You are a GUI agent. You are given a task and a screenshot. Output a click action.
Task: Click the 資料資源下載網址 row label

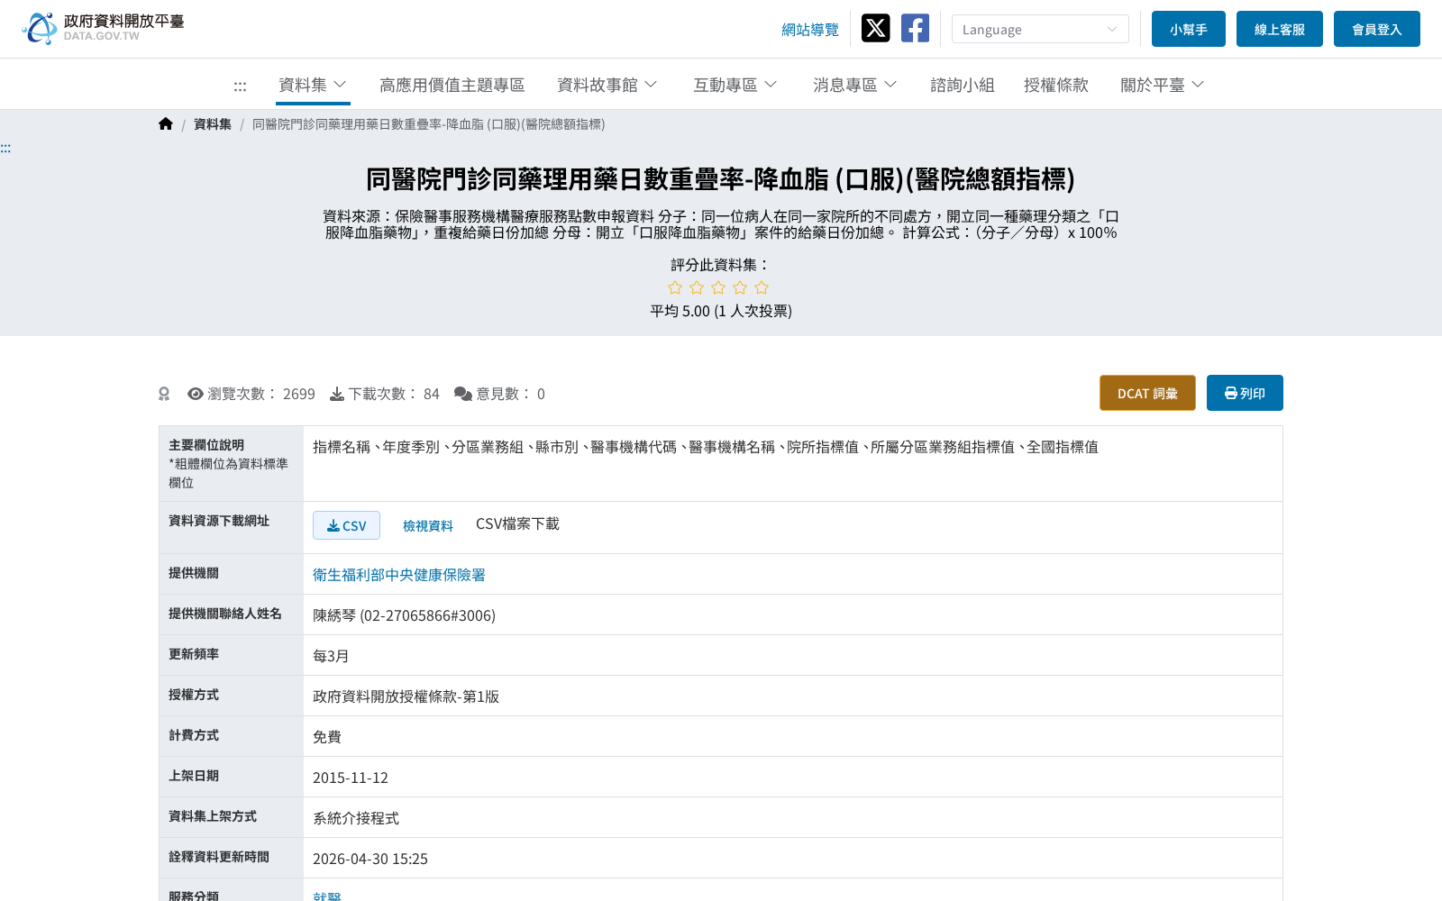(219, 521)
